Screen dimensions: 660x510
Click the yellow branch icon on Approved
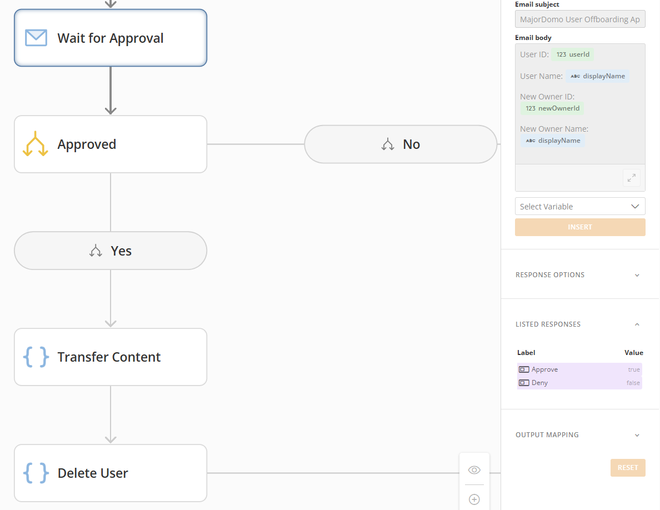tap(36, 144)
